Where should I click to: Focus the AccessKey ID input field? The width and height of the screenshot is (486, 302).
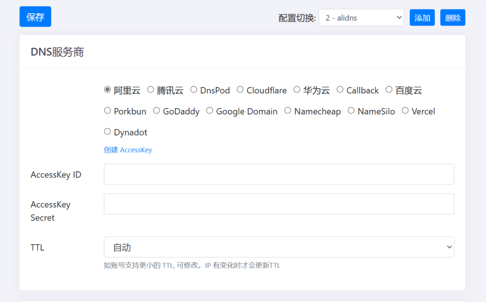(279, 174)
